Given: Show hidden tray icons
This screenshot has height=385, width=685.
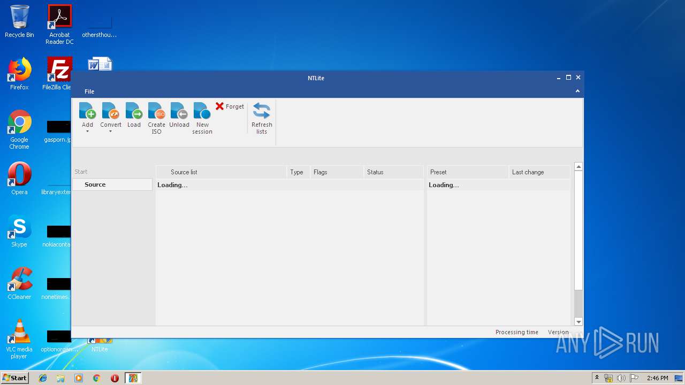Looking at the screenshot, I should click(597, 378).
